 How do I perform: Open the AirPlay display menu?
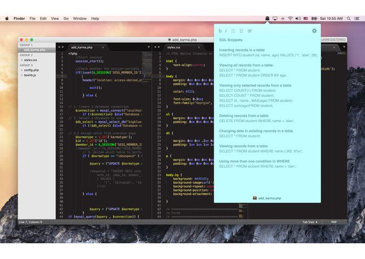[x=275, y=18]
